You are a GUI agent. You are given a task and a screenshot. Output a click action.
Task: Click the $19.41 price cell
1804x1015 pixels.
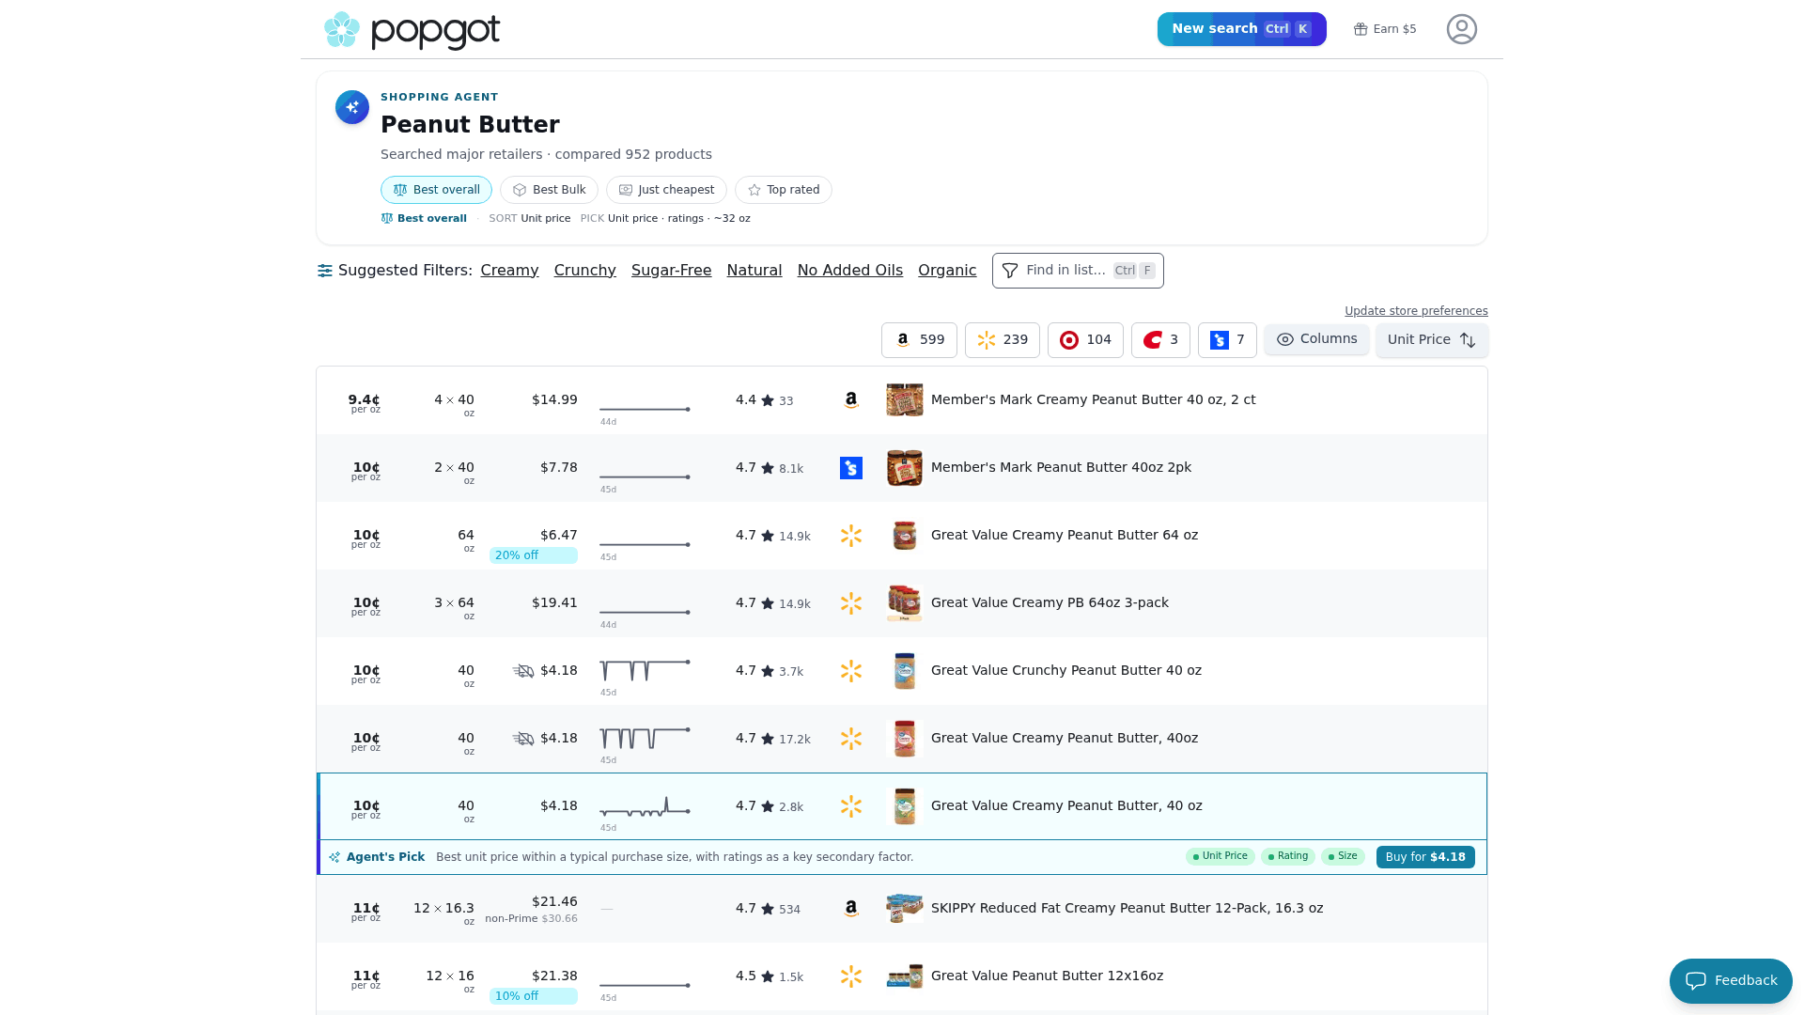point(554,603)
